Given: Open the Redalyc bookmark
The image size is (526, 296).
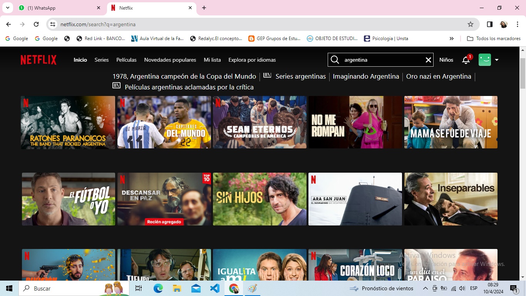Looking at the screenshot, I should [216, 39].
